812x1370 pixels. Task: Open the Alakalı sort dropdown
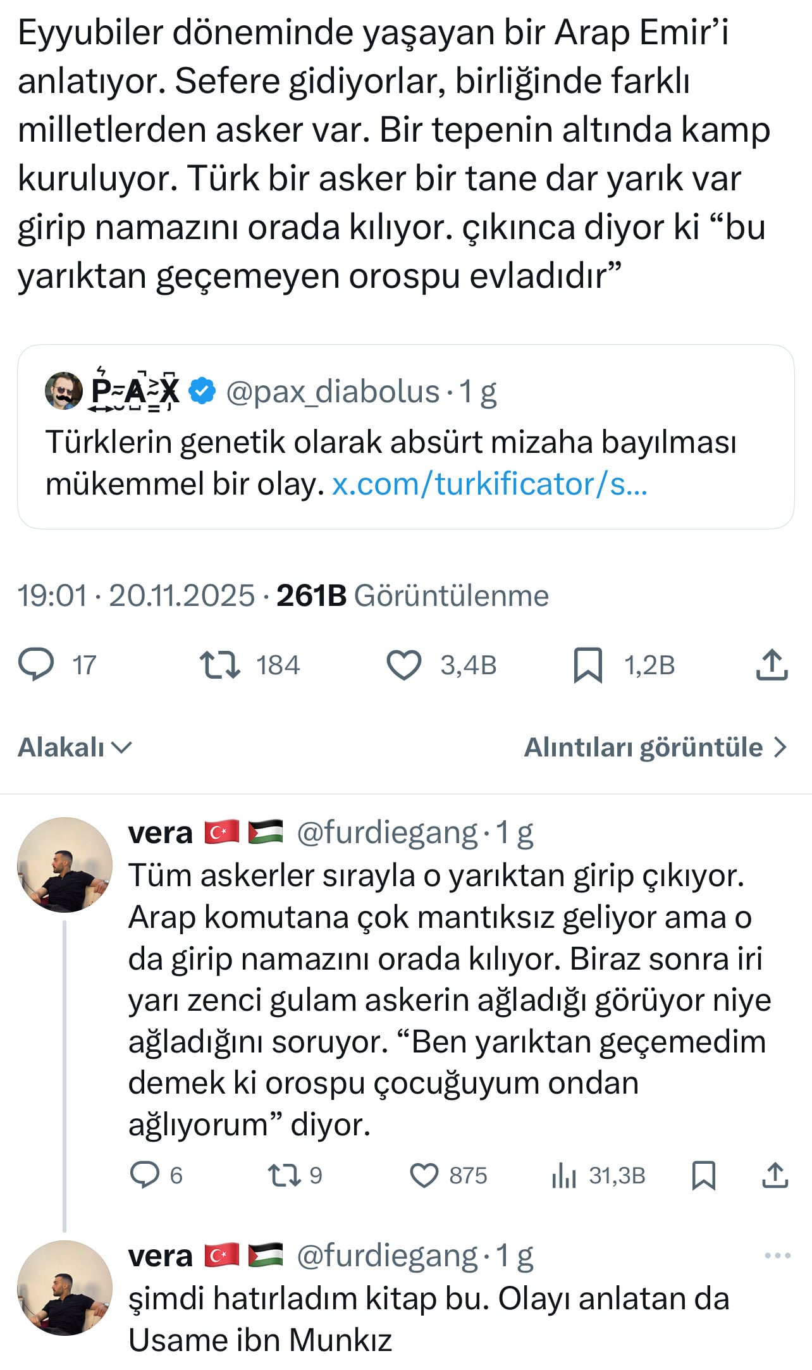[75, 748]
